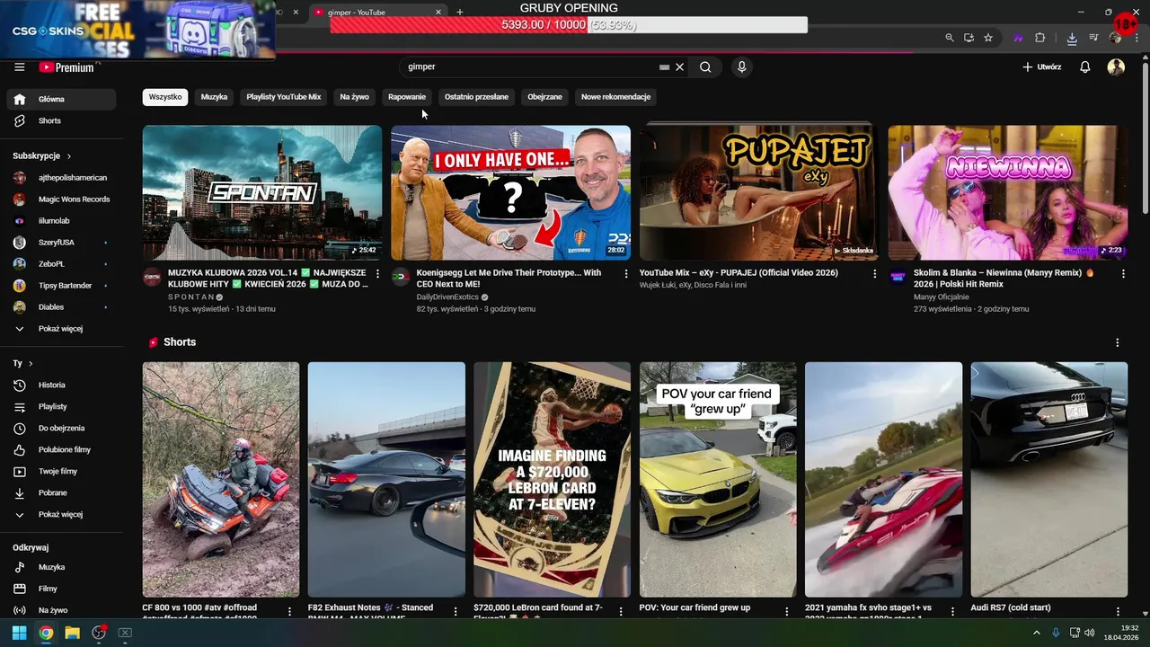The height and width of the screenshot is (647, 1150).
Task: Open Polubione filmy liked videos
Action: [61, 449]
